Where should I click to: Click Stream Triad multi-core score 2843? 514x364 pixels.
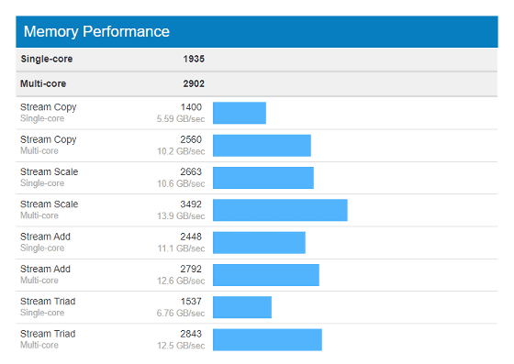tap(191, 334)
